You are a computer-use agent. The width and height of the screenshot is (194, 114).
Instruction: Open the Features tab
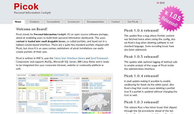point(34,22)
